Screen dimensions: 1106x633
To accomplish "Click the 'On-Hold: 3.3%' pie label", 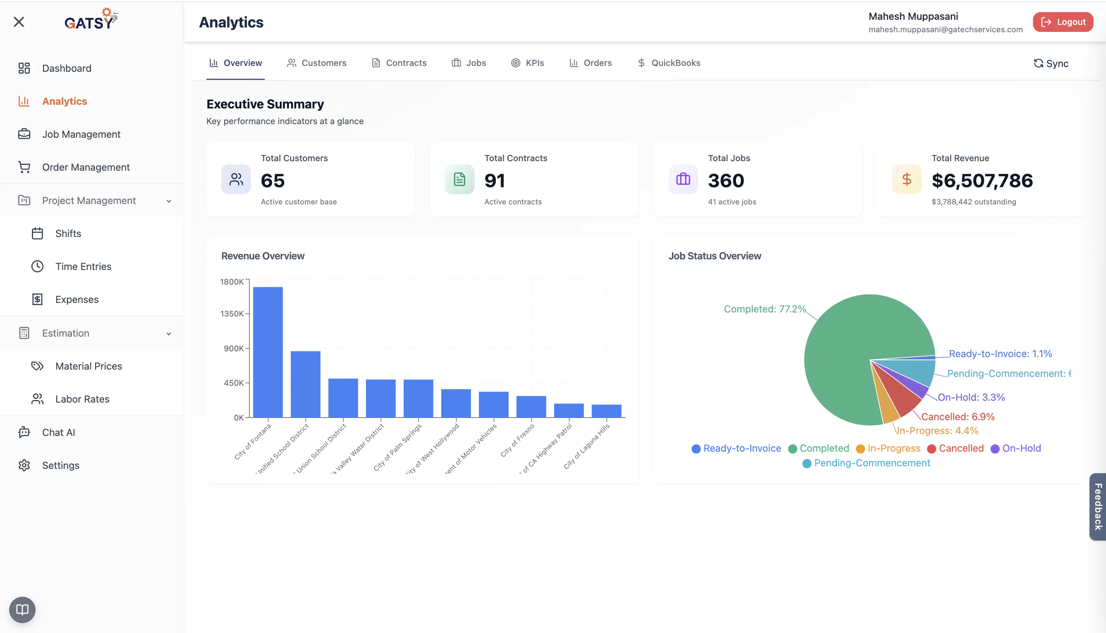I will [x=971, y=397].
